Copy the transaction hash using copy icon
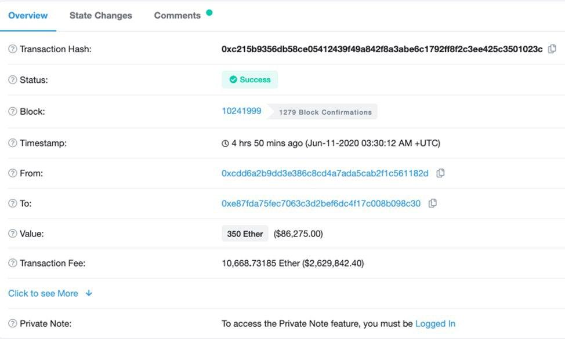The width and height of the screenshot is (565, 339). click(x=552, y=49)
